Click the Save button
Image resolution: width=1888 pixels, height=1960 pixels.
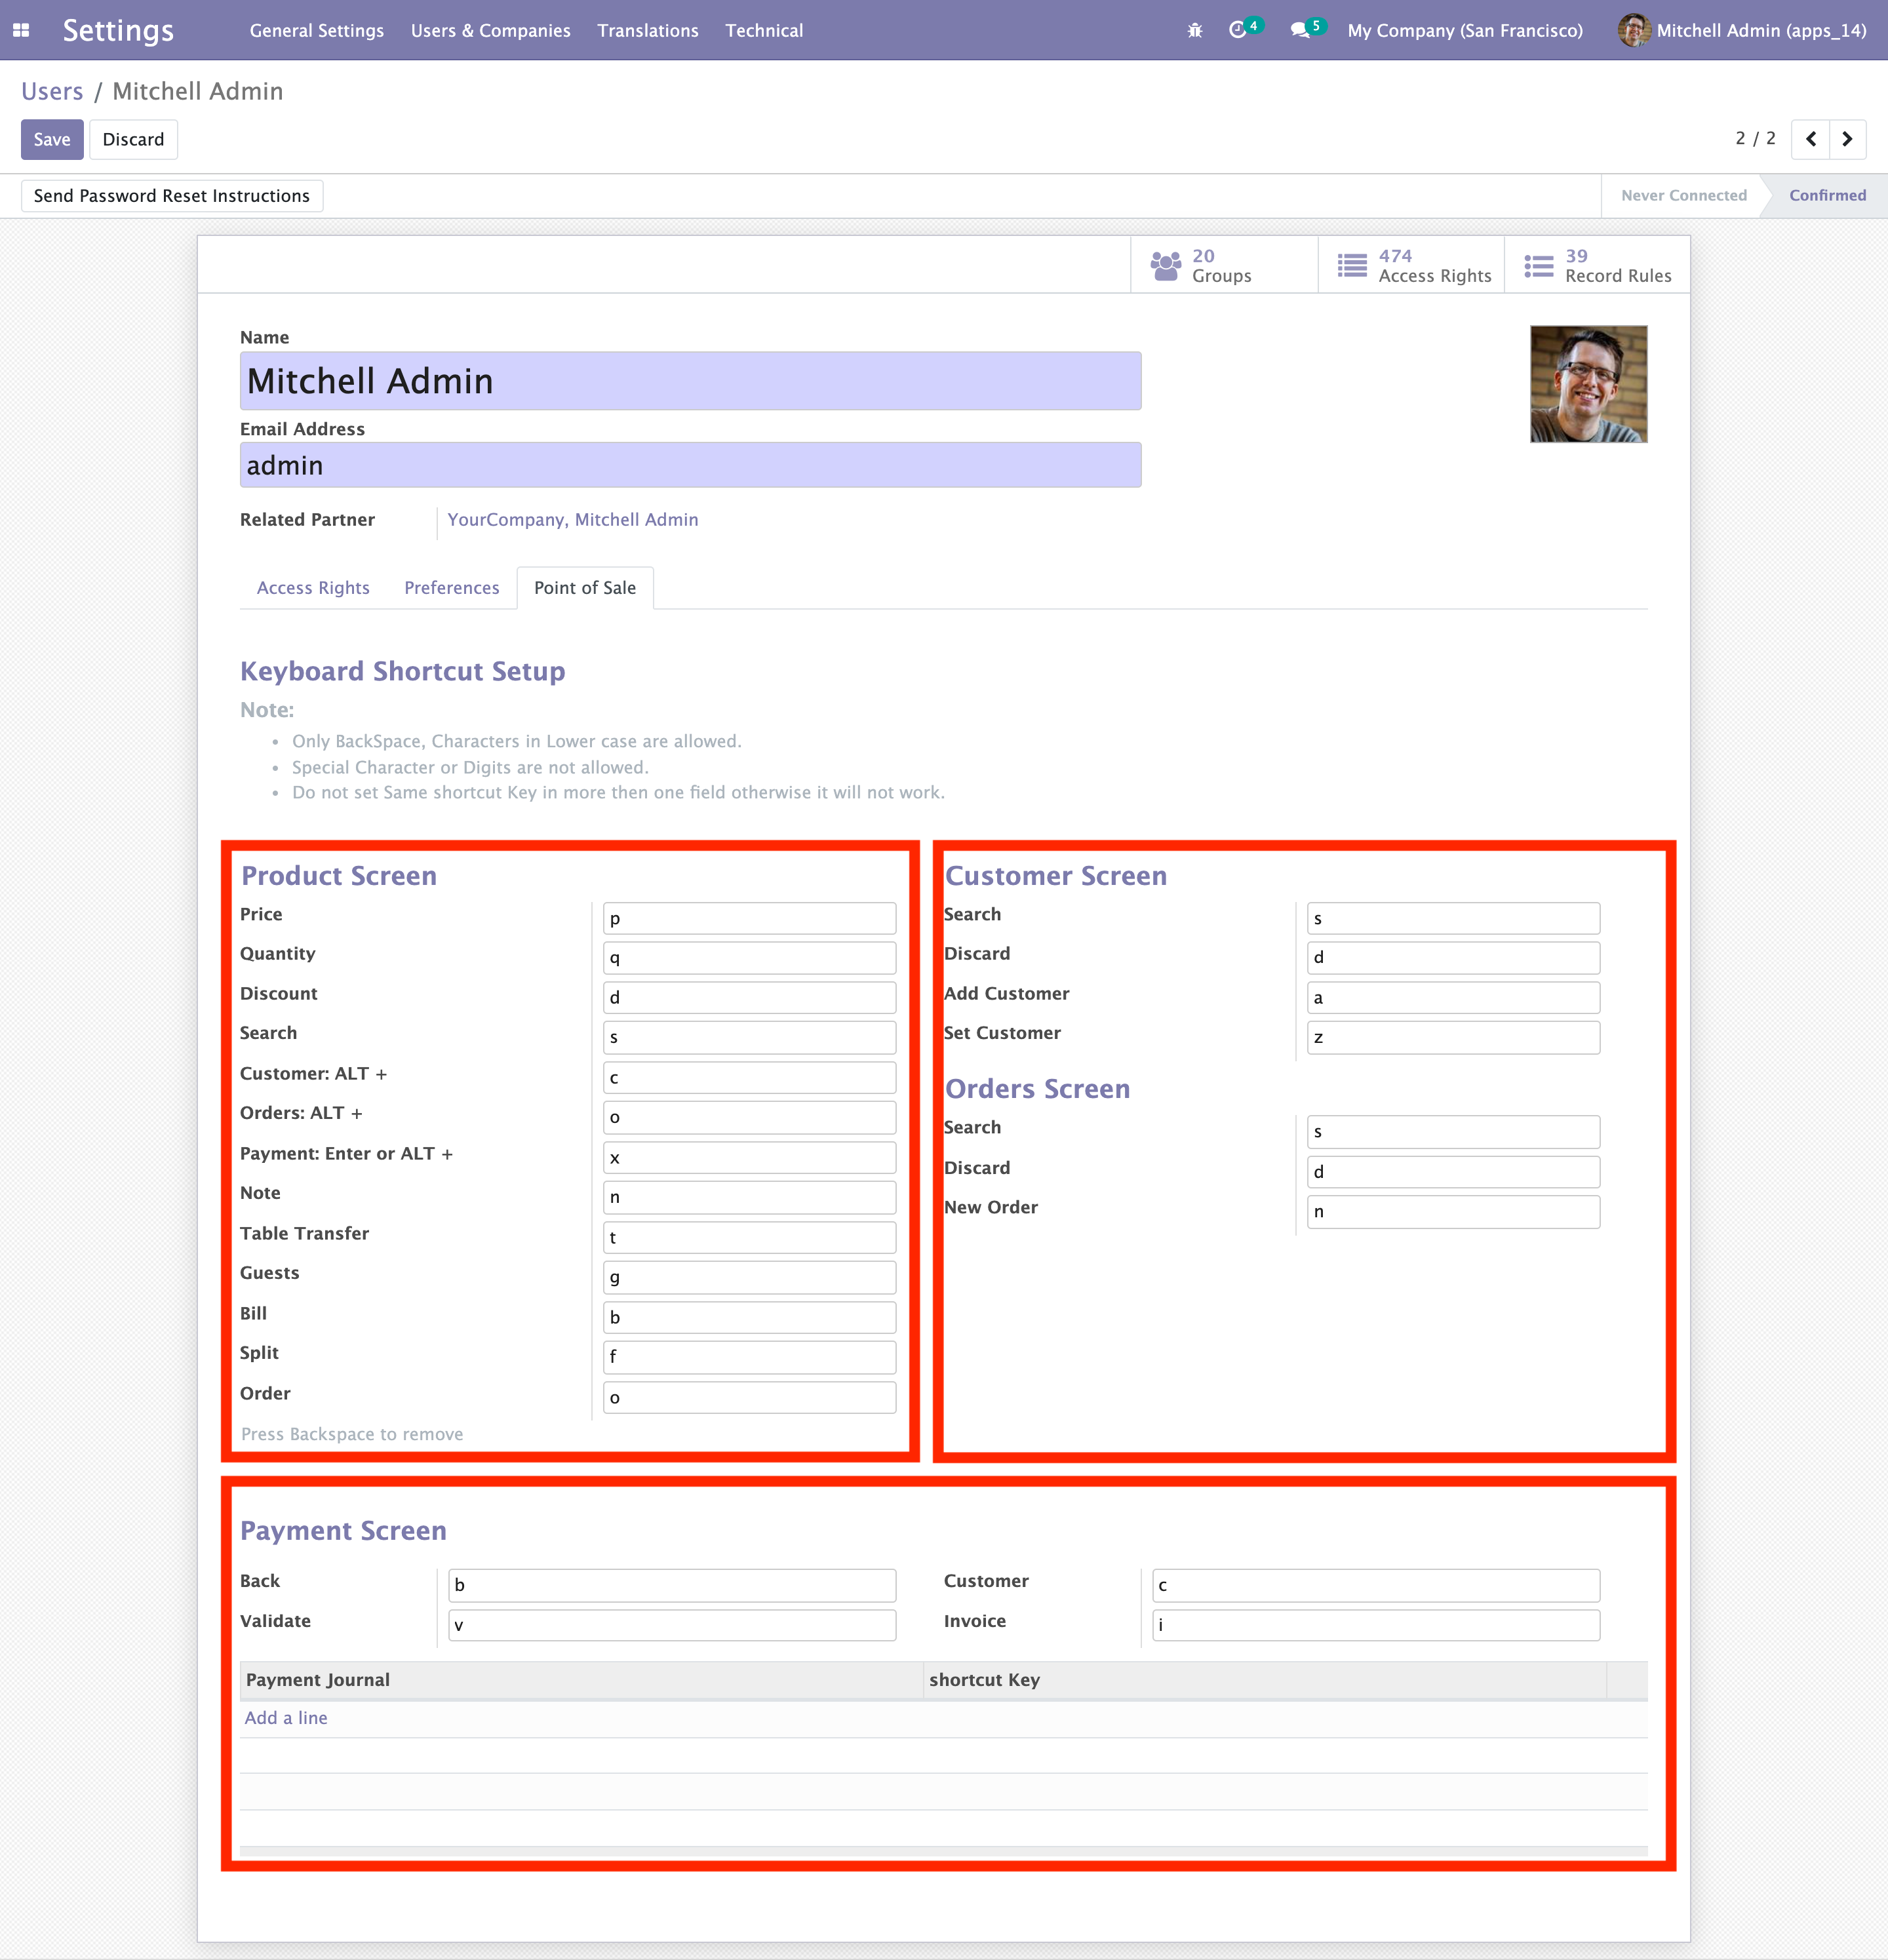[52, 139]
